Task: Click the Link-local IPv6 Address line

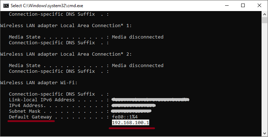Action: coord(99,100)
